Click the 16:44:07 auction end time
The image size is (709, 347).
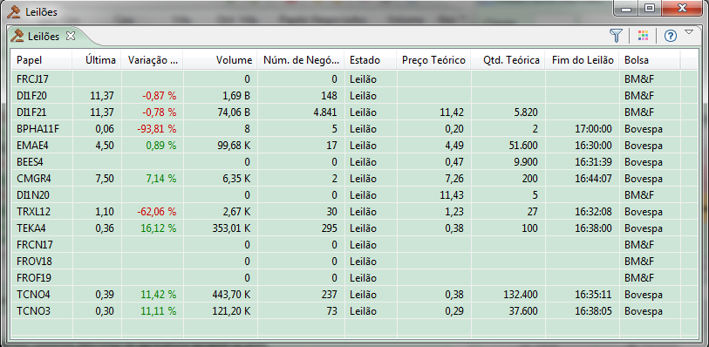coord(593,179)
